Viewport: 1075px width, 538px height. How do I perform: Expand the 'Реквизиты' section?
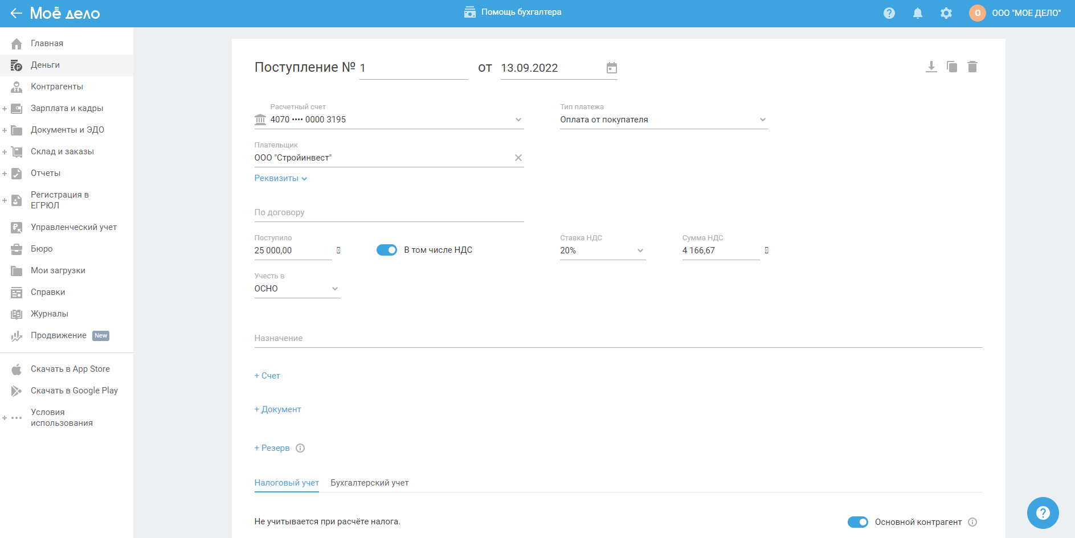pyautogui.click(x=280, y=178)
